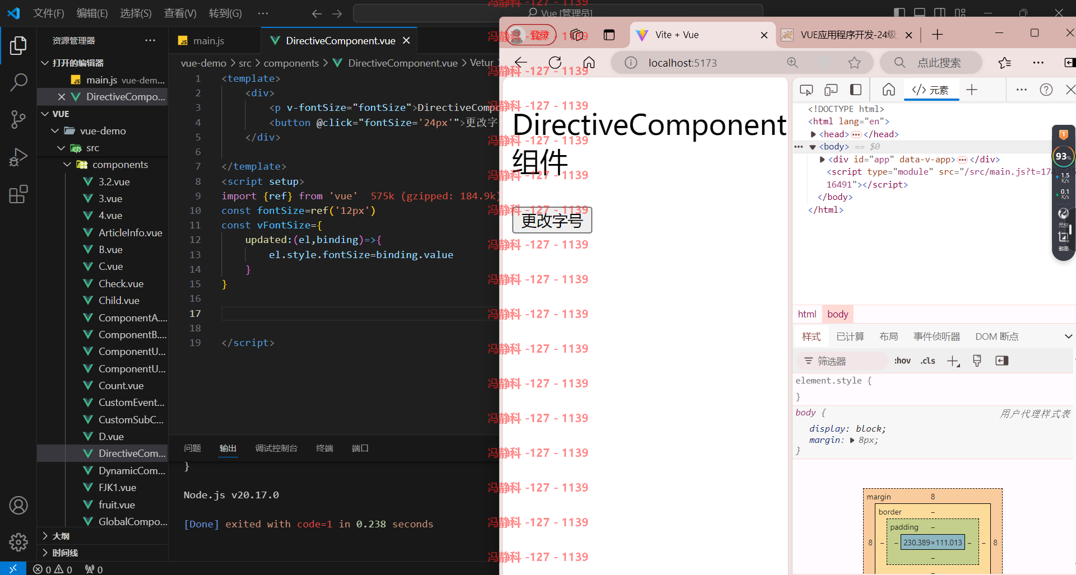Toggle the .cls element classes panel
The width and height of the screenshot is (1076, 575).
[928, 361]
